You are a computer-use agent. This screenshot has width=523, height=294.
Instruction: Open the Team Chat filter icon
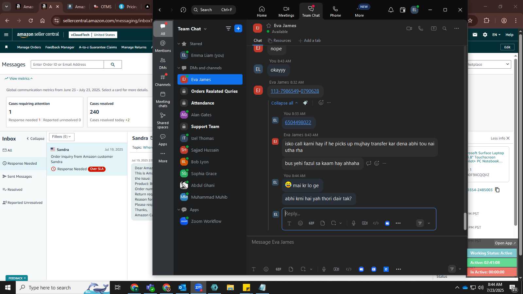coord(228,28)
